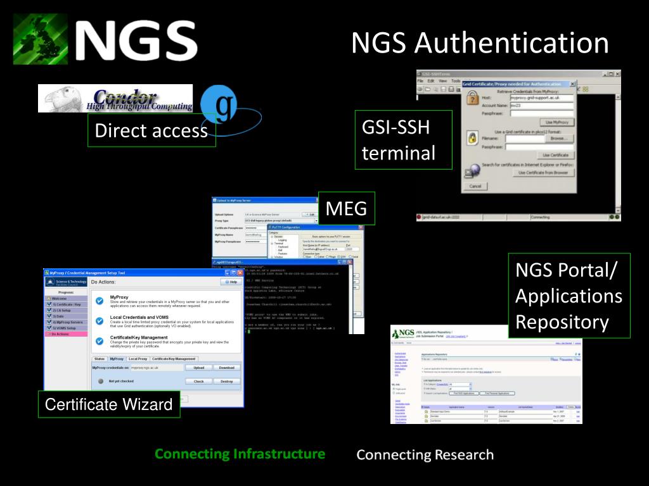
Task: Open the View menu in GSI-SSHTerm
Action: [442, 81]
